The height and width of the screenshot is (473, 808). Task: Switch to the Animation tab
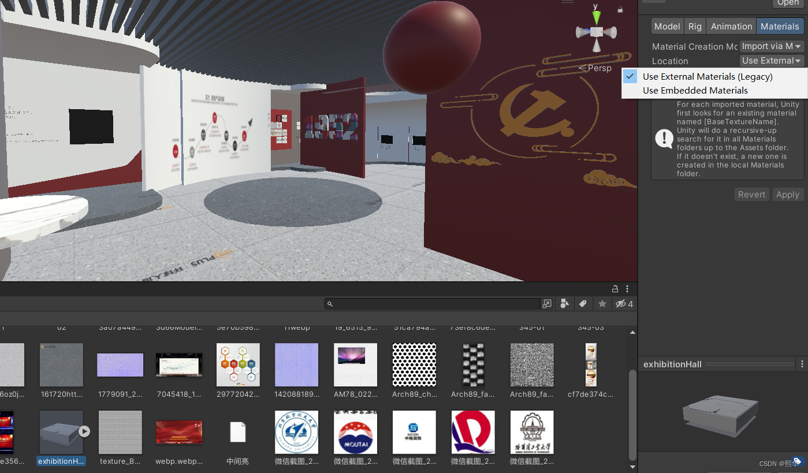click(731, 26)
